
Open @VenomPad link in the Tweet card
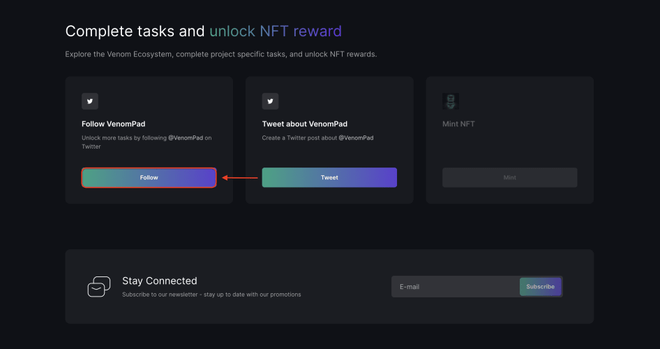coord(356,138)
